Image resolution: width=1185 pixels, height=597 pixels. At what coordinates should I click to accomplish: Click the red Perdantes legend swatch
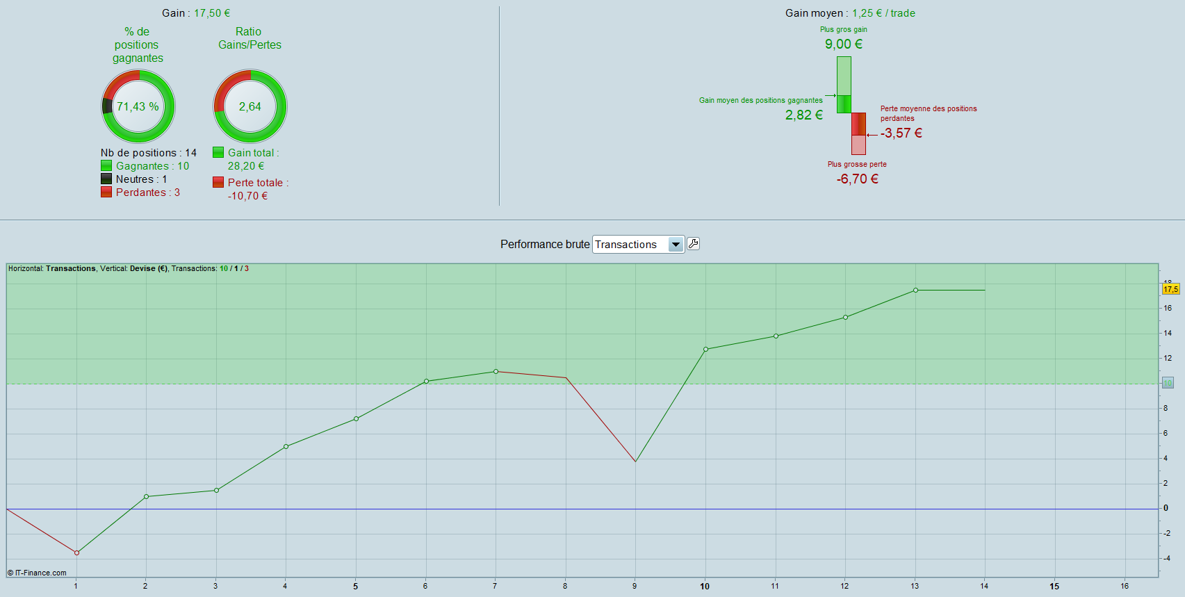click(x=106, y=193)
